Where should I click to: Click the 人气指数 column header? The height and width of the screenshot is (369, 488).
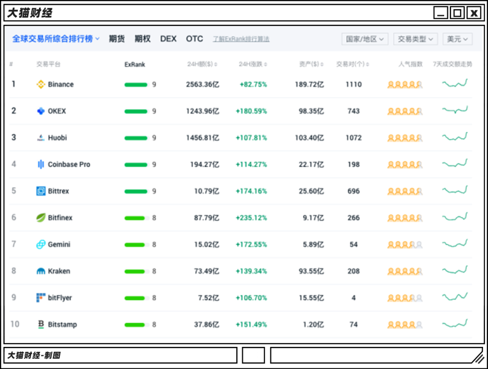click(411, 64)
